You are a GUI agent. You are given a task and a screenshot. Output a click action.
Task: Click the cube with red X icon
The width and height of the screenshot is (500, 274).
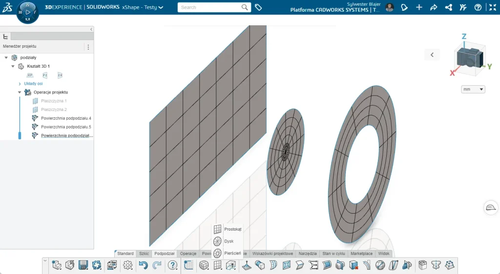pyautogui.click(x=354, y=265)
